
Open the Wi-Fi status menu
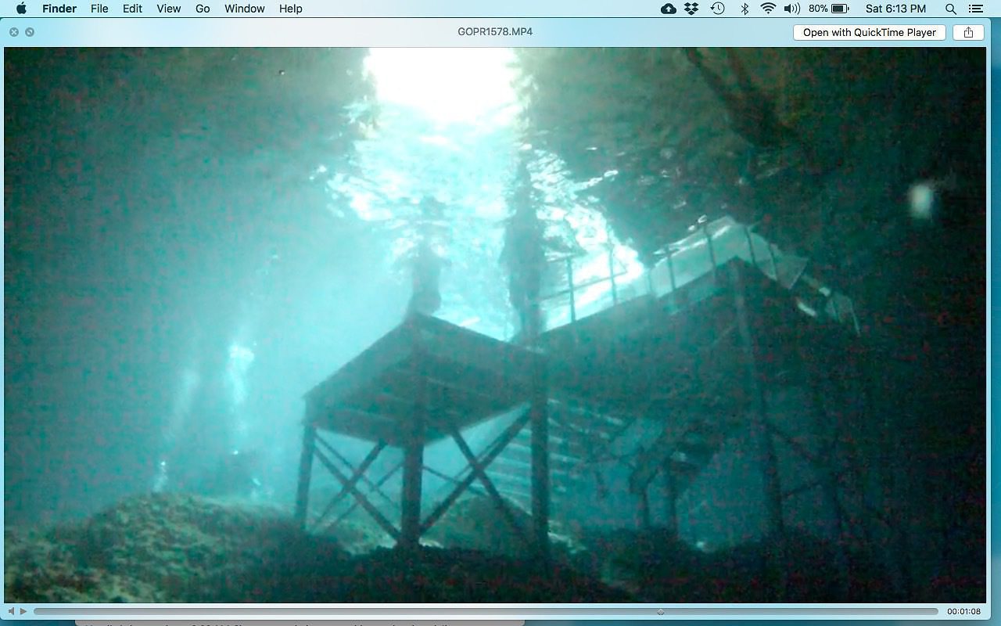coord(768,9)
